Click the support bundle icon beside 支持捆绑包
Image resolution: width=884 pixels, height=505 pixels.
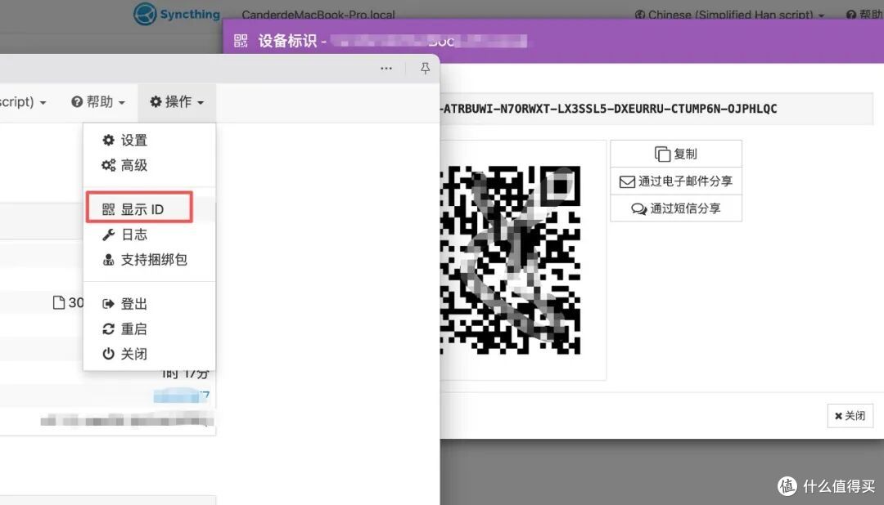[108, 260]
